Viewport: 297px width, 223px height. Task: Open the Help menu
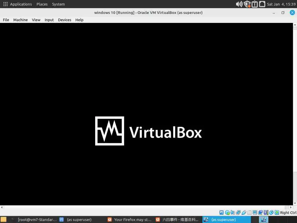(x=79, y=20)
